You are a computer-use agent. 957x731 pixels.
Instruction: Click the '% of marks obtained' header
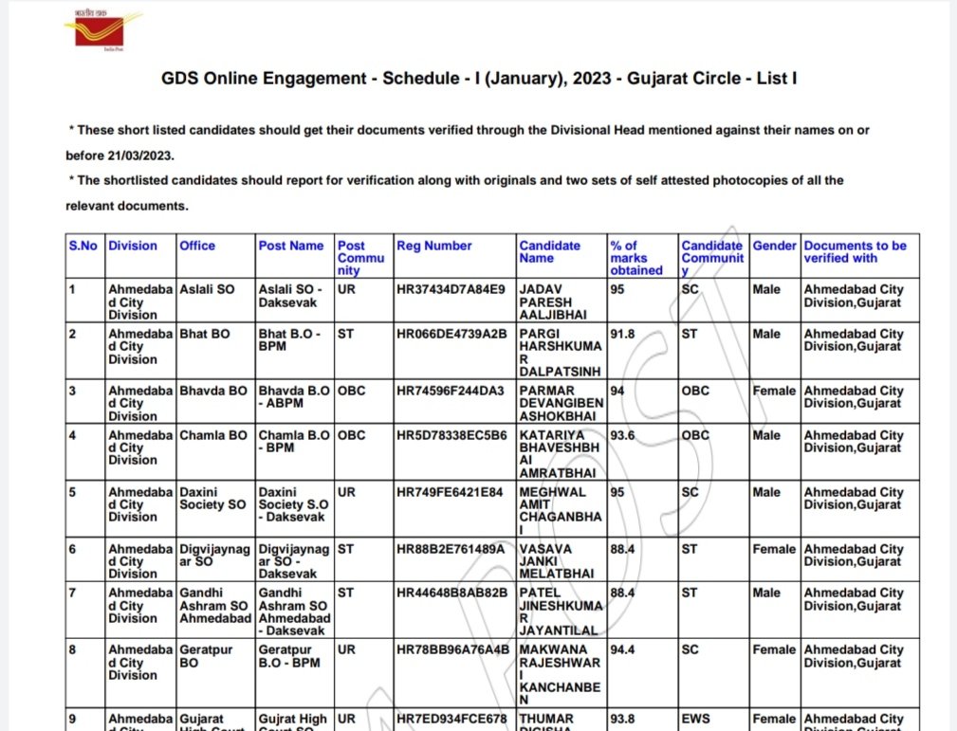636,258
